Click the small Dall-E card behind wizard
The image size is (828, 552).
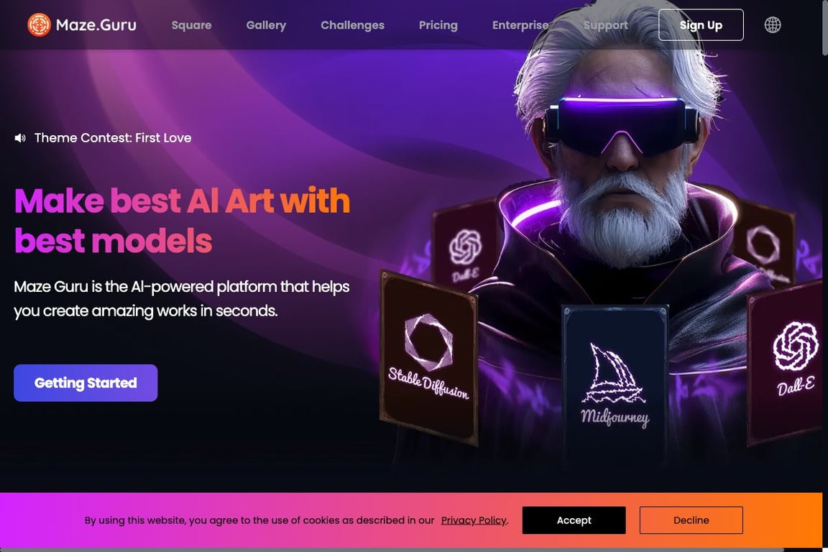(465, 244)
